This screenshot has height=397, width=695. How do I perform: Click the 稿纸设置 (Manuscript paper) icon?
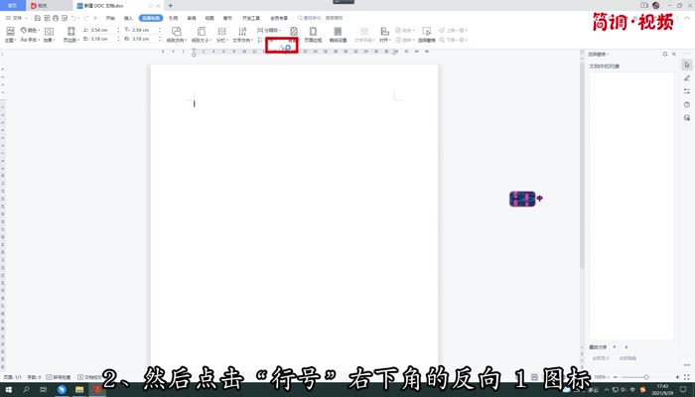tap(338, 35)
